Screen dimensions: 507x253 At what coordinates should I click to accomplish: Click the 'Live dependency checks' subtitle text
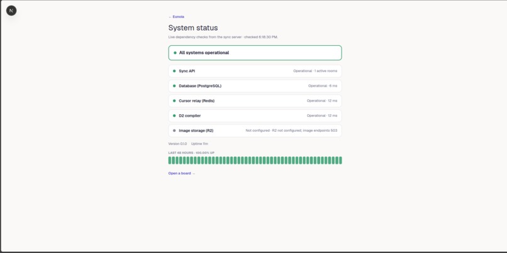tap(223, 37)
